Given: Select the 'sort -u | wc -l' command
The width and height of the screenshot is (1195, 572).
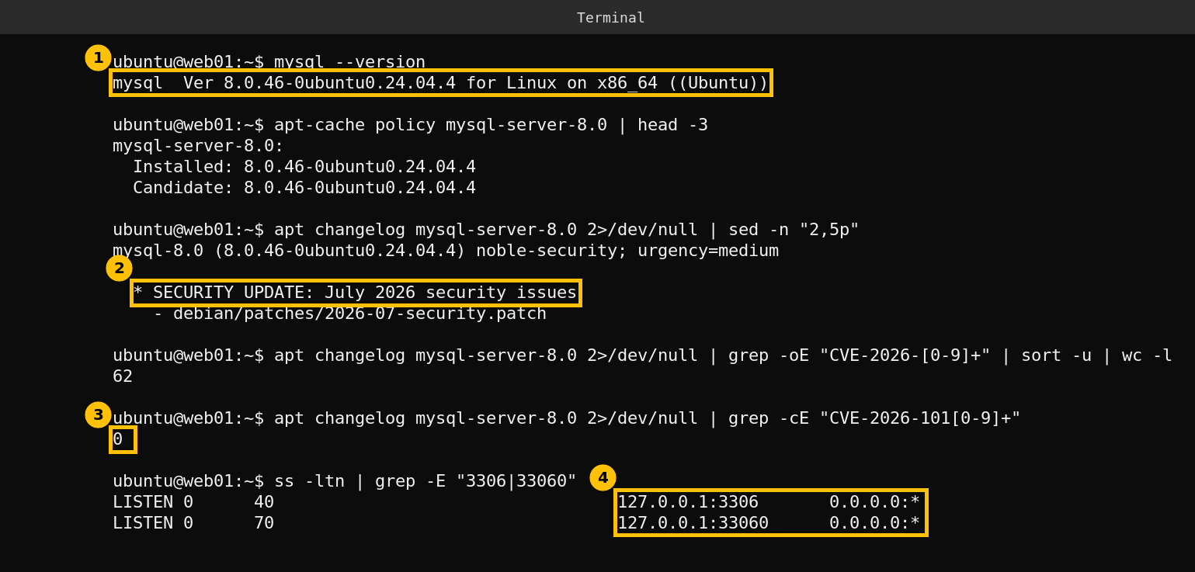Looking at the screenshot, I should coord(642,355).
